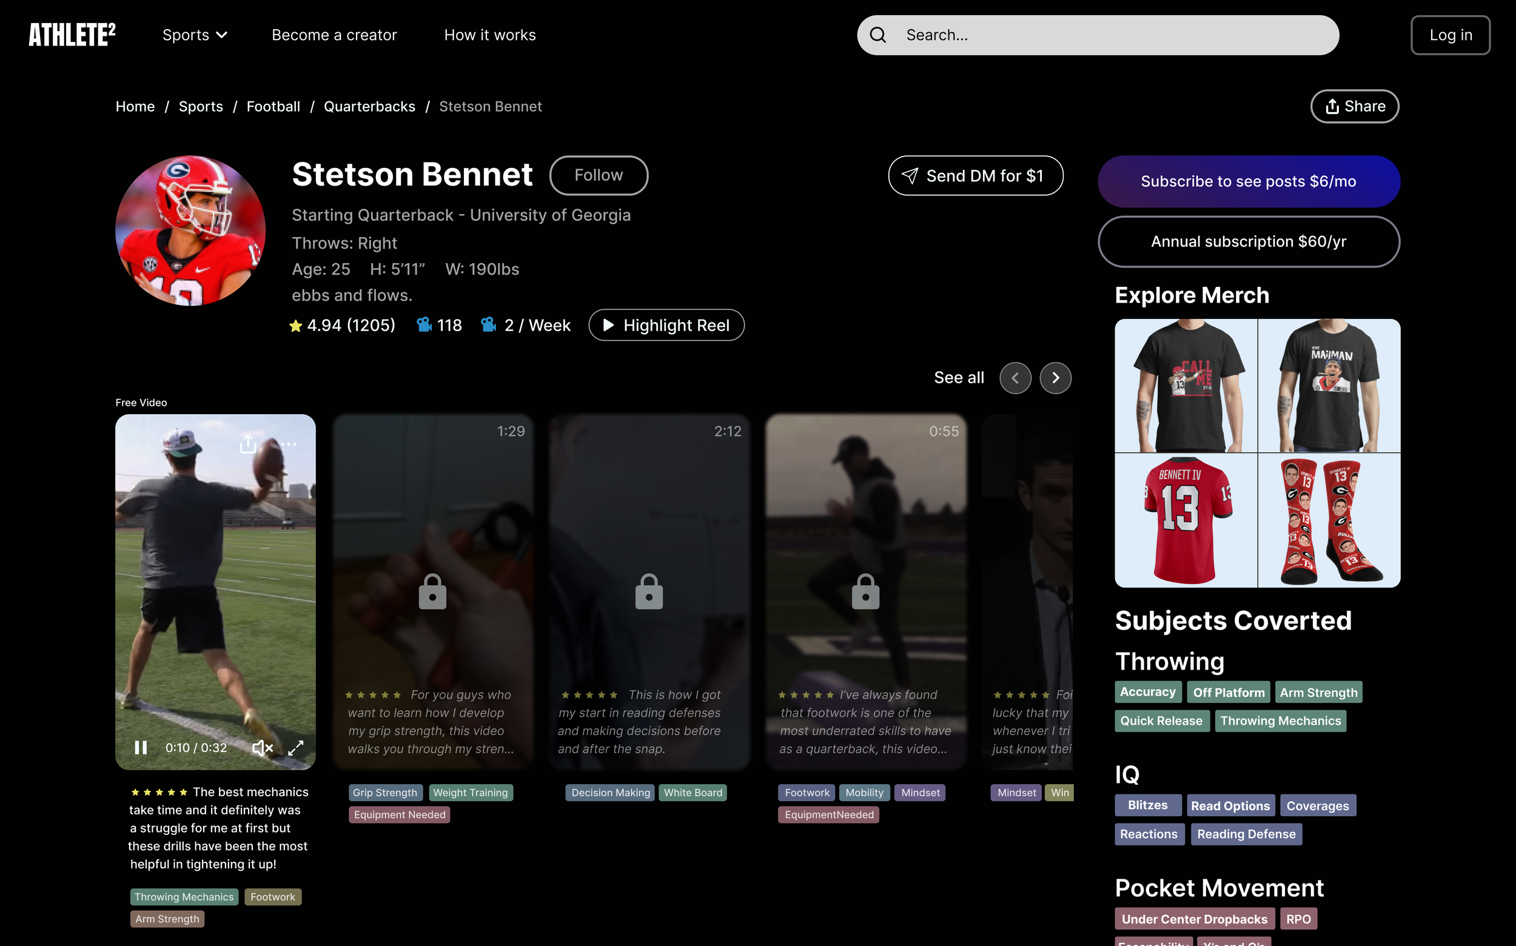Click lock icon on 0:55 video
The image size is (1516, 946).
click(x=865, y=592)
